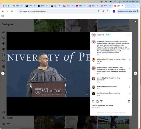The height and width of the screenshot is (129, 141).
Task: Open More hamburger menu in sidebar
Action: [x=4, y=124]
